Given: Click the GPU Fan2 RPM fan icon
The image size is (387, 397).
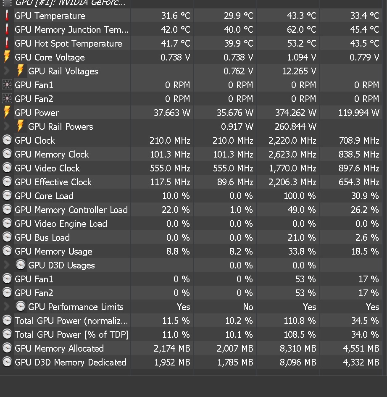Looking at the screenshot, I should pos(7,99).
